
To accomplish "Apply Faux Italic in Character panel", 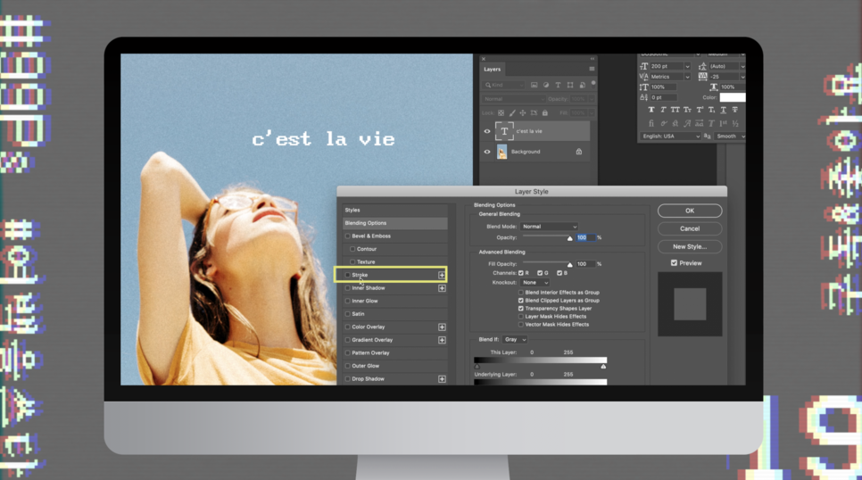I will coord(663,110).
